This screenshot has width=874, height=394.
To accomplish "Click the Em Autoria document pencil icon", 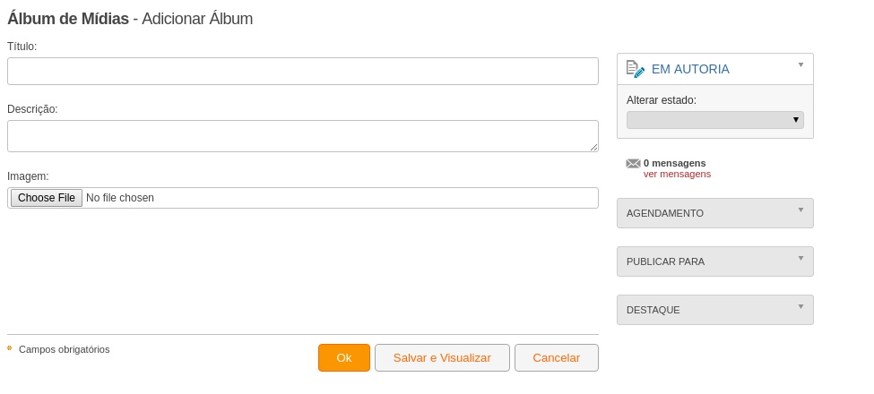I will [636, 69].
